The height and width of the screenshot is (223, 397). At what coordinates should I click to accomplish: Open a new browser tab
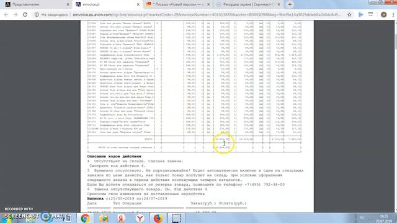[290, 4]
